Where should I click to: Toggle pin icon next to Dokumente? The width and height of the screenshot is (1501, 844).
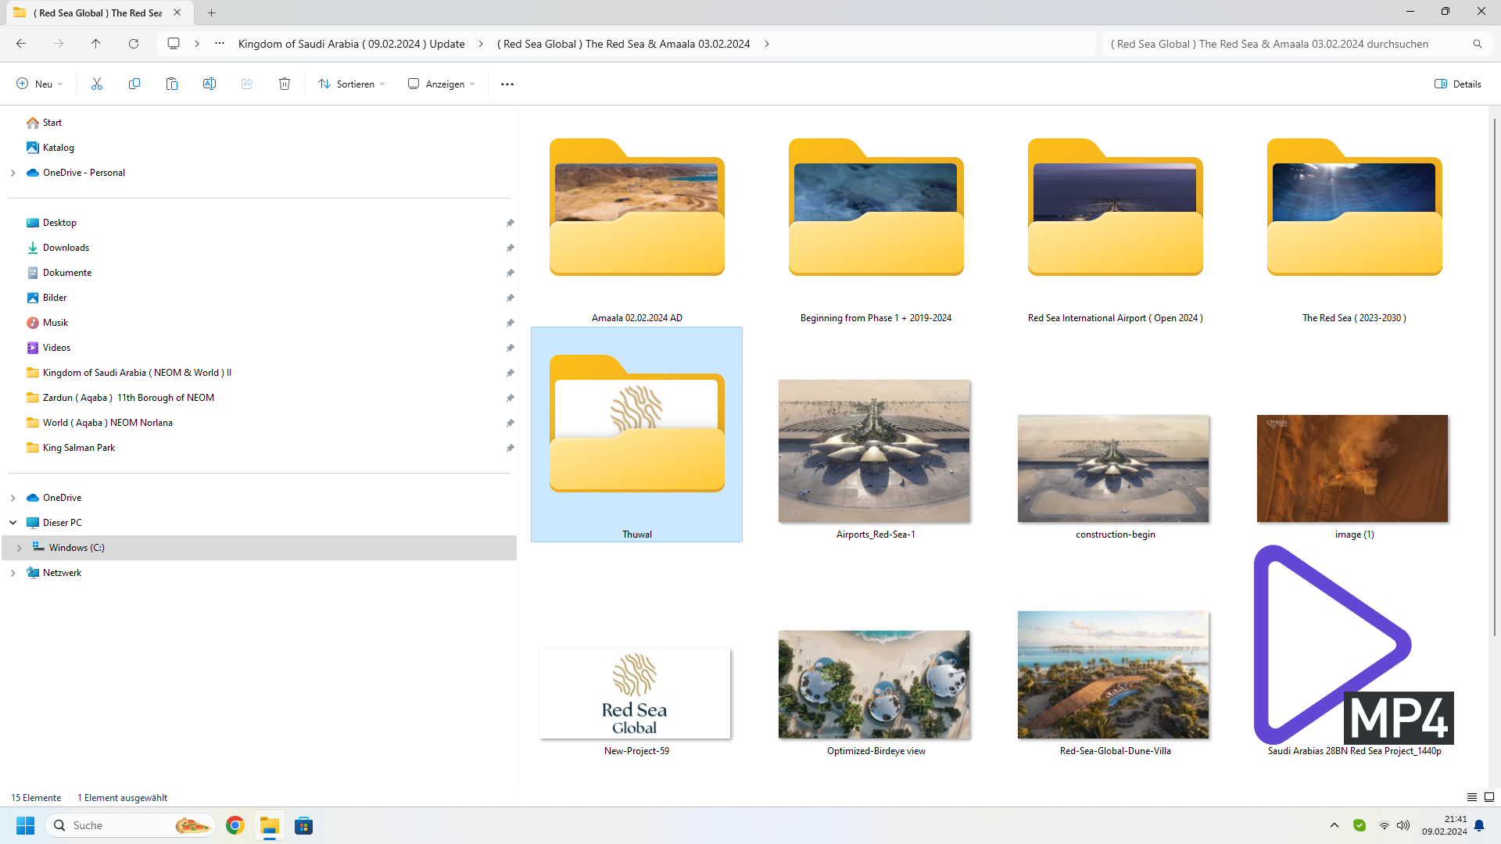[x=510, y=273]
